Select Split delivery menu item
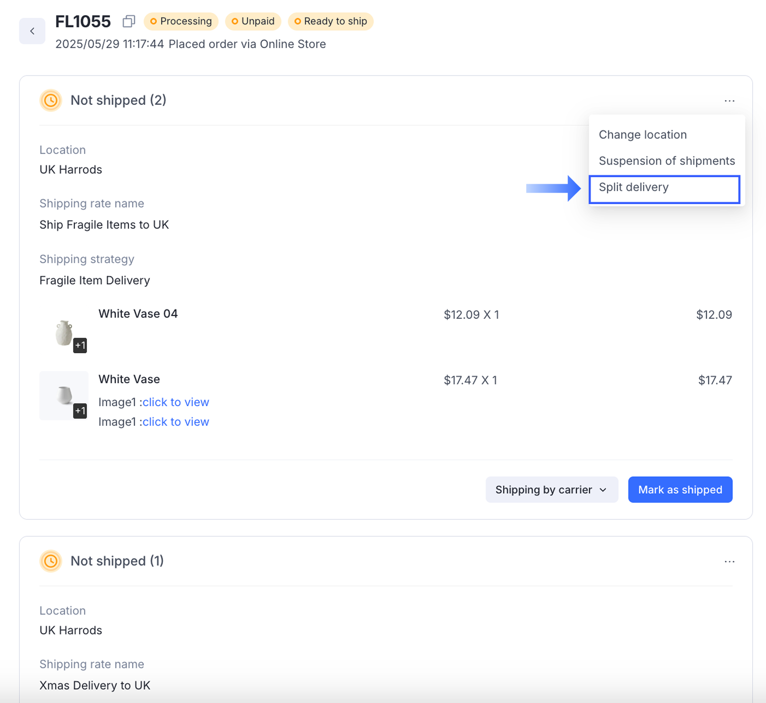Screen dimensions: 766x703 [664, 188]
